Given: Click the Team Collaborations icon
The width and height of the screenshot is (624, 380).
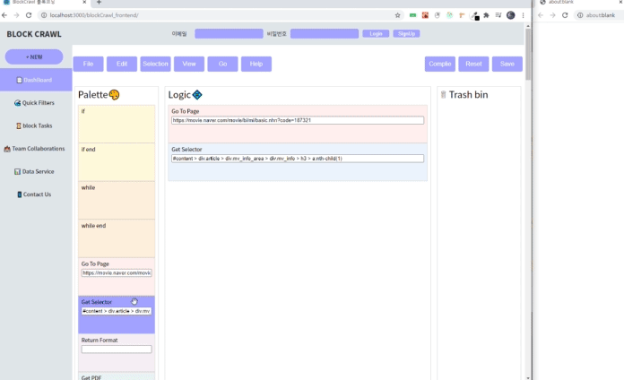Looking at the screenshot, I should [x=7, y=149].
